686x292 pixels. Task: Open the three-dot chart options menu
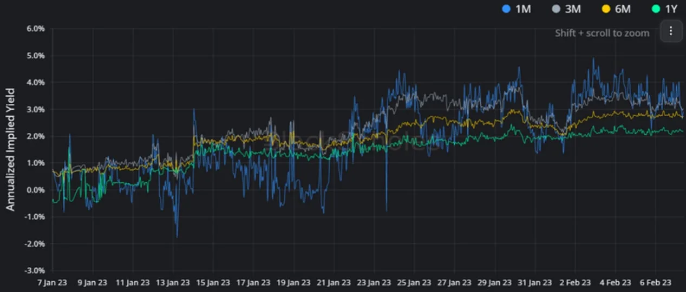(x=671, y=31)
